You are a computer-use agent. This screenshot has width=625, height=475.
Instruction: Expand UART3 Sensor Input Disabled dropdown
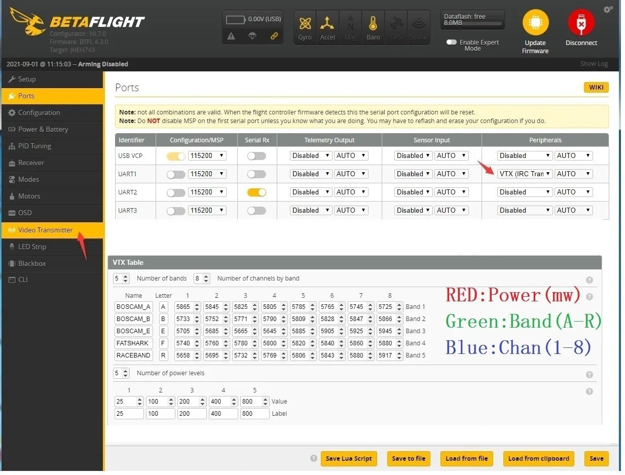point(413,210)
